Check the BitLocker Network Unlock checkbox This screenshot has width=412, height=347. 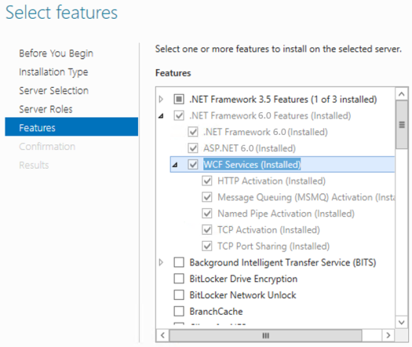pyautogui.click(x=179, y=295)
